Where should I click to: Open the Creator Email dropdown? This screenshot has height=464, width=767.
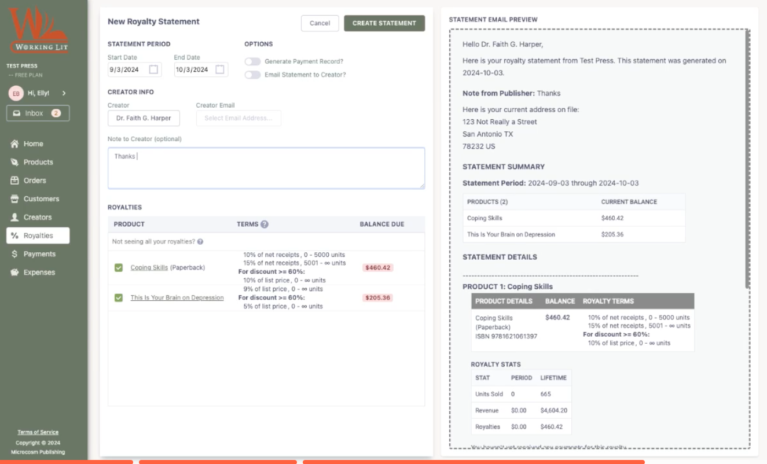click(238, 118)
